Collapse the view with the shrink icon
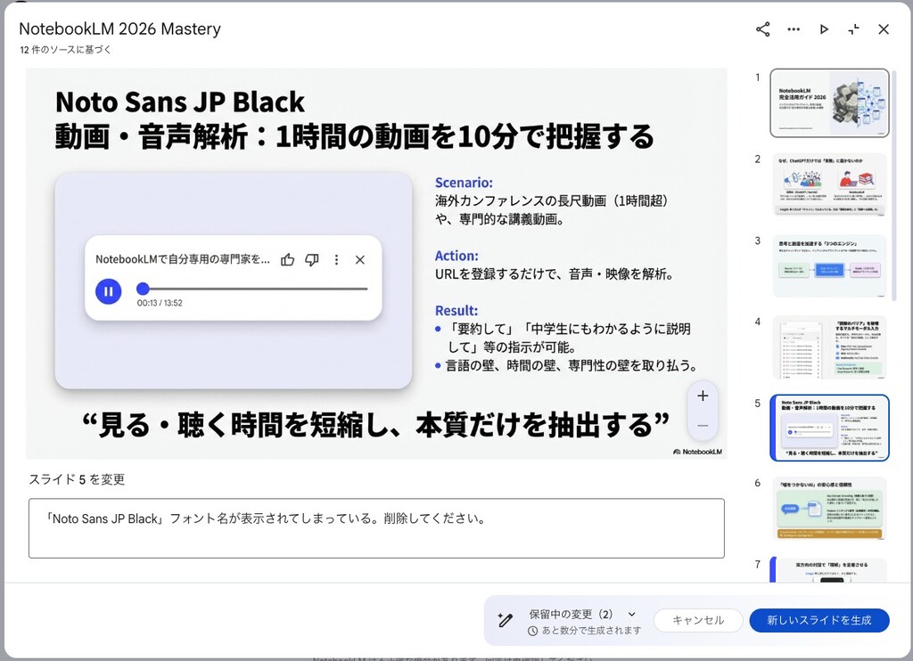This screenshot has height=661, width=913. click(853, 29)
